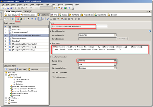
Task: Open the Format string dropdown
Action: coord(115,61)
